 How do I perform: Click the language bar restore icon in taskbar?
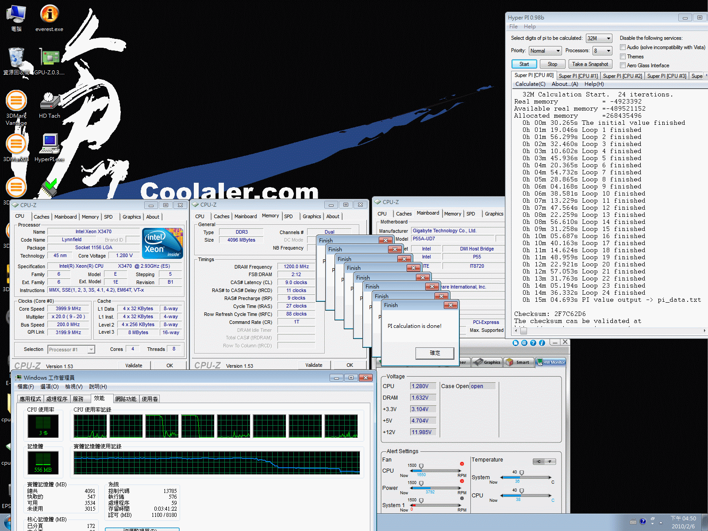[x=653, y=518]
